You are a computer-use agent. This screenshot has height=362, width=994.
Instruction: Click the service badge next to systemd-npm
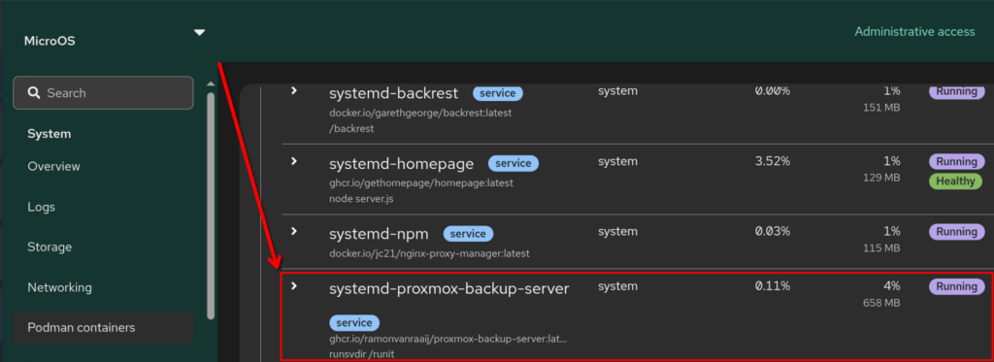[469, 234]
